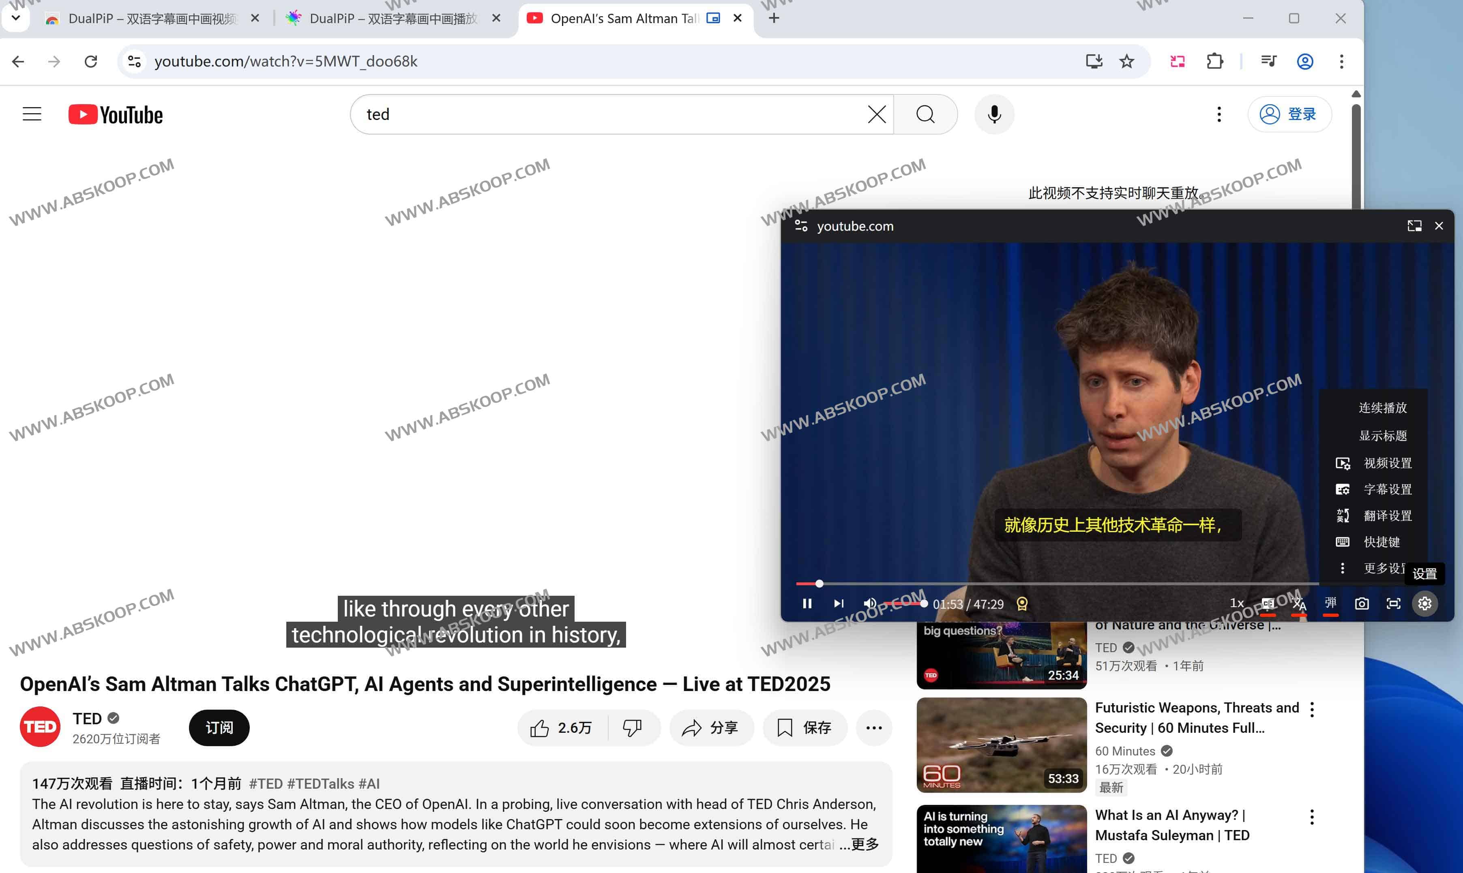Select 翻译设置 in settings menu
Screen dimensions: 1463x873
pyautogui.click(x=1387, y=516)
